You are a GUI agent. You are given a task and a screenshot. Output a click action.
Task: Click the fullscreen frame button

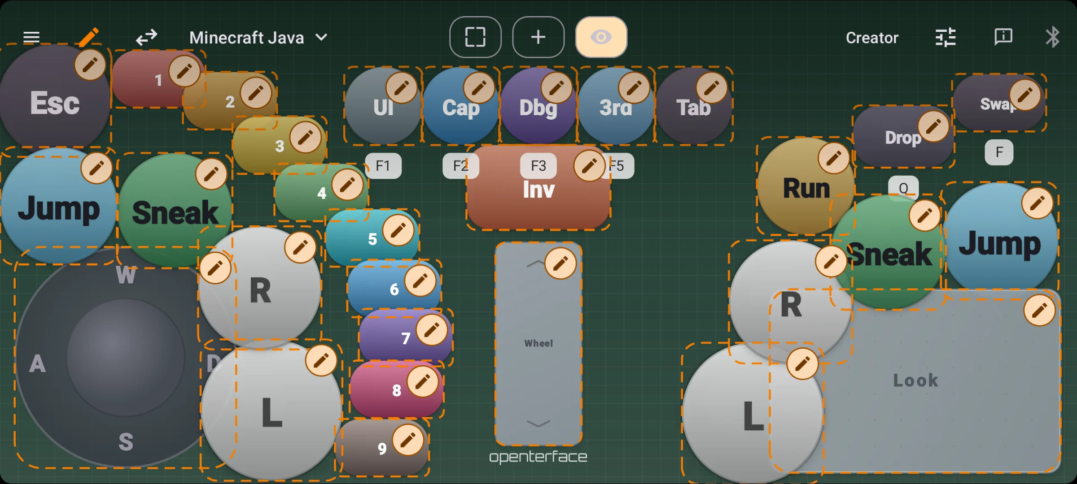tap(475, 37)
